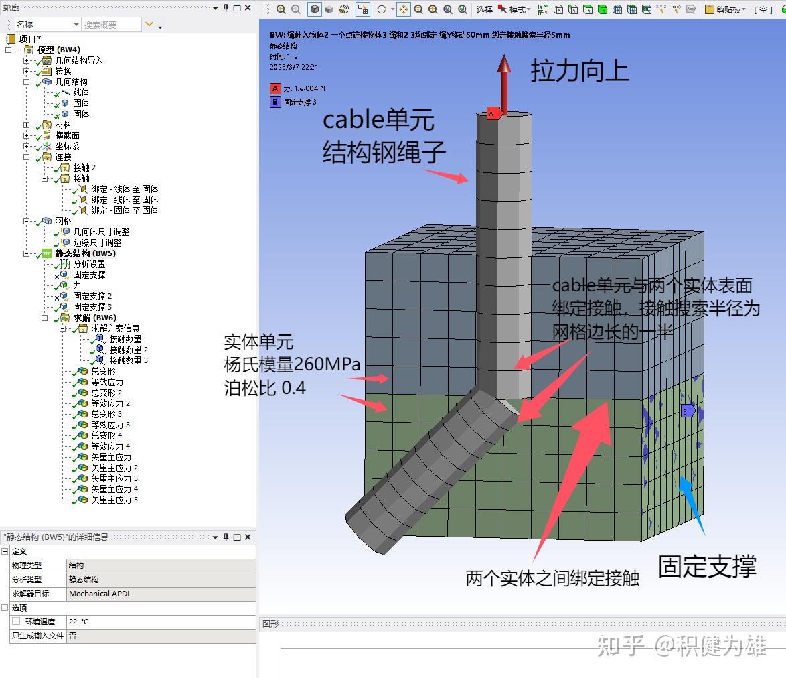
Task: Click the blue B fixed support legend swatch
Action: tap(275, 102)
